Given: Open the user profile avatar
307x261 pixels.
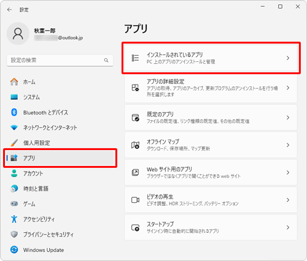Looking at the screenshot, I should [18, 34].
